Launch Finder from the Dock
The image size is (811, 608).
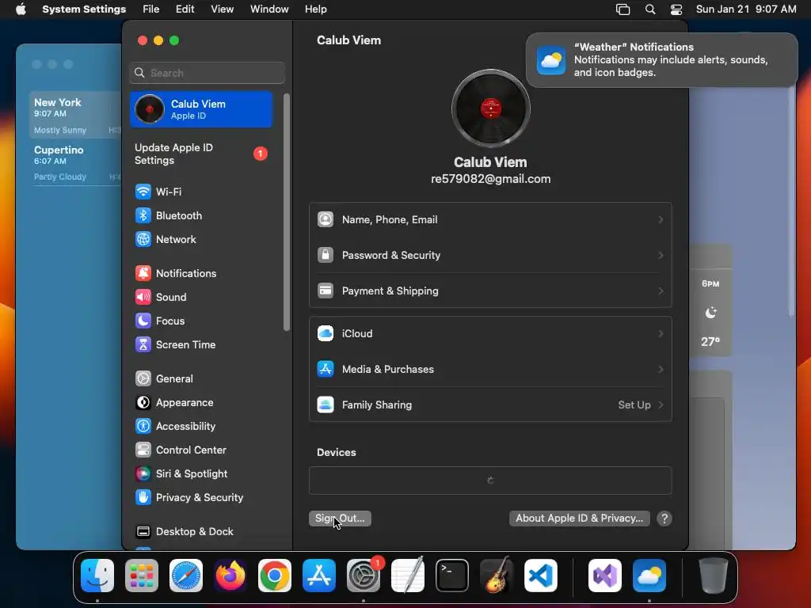pyautogui.click(x=97, y=576)
